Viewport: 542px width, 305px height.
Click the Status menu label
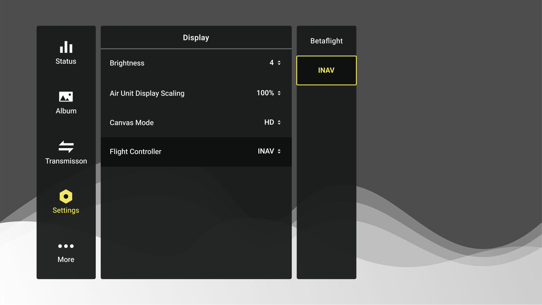[x=66, y=61]
